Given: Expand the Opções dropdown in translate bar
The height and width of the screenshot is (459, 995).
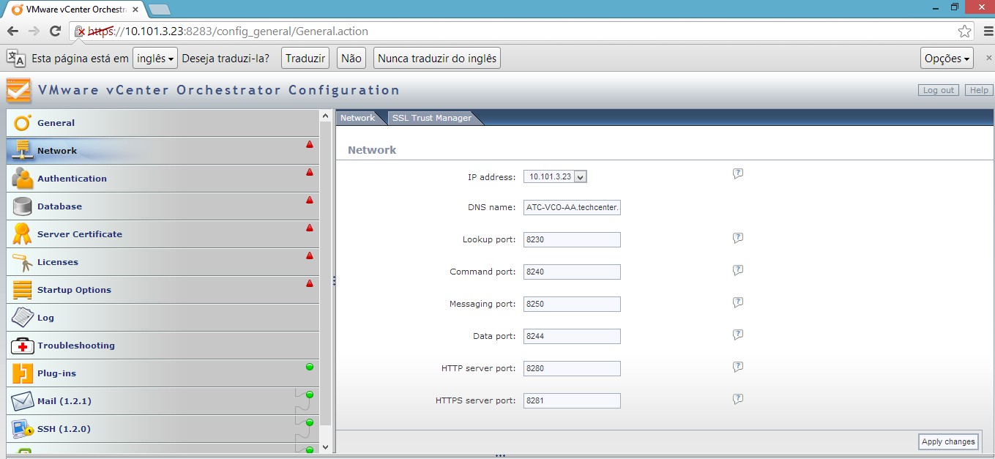Looking at the screenshot, I should [947, 59].
